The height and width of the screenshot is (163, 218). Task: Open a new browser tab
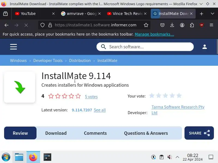[x=201, y=14]
